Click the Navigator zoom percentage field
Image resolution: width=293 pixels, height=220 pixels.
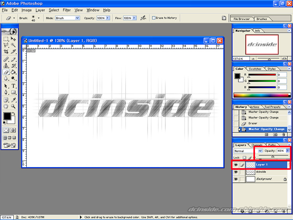click(x=241, y=59)
